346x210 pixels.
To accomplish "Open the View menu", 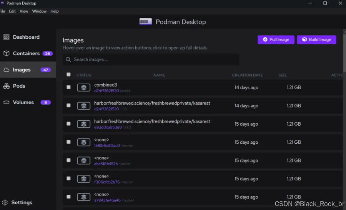I will pyautogui.click(x=24, y=11).
